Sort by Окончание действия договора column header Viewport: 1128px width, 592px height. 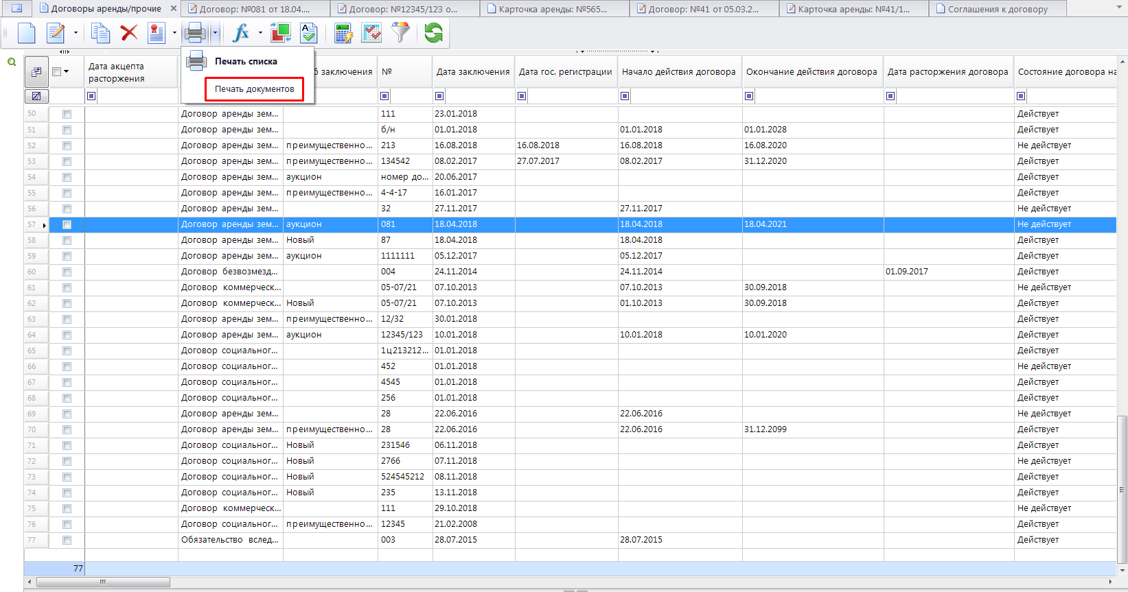812,71
